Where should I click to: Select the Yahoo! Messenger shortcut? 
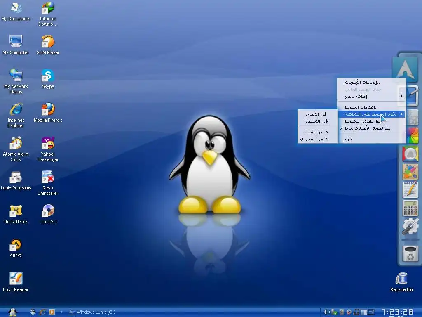(48, 149)
